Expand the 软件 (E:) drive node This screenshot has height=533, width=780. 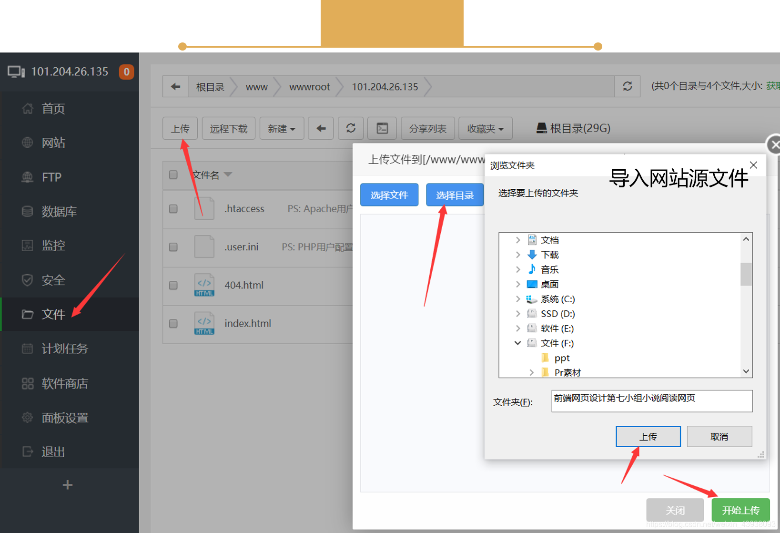tap(518, 328)
